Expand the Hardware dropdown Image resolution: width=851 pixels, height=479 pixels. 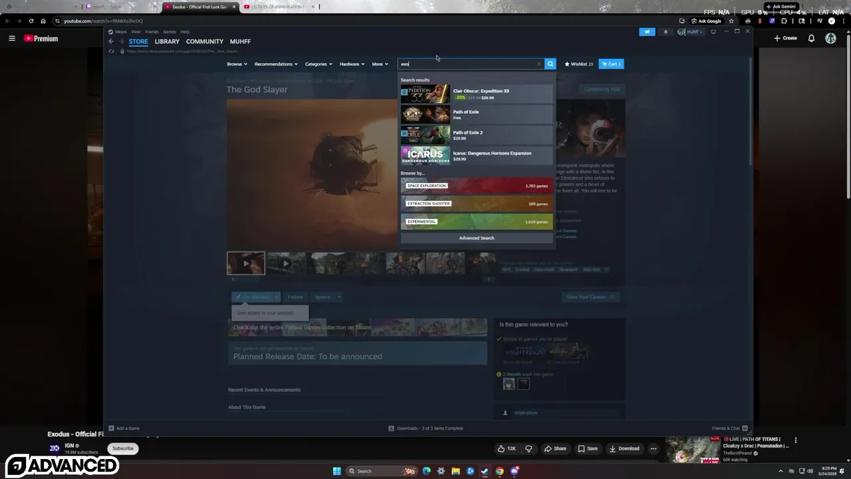[x=352, y=64]
